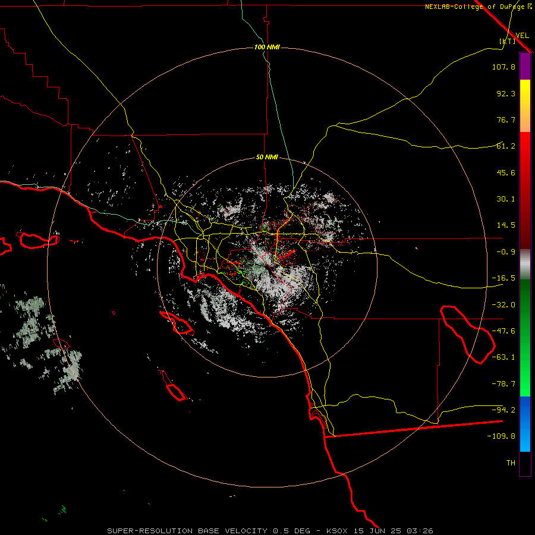The image size is (535, 535).
Task: Click the yellow-orange segment of velocity color bar
Action: coord(525,106)
